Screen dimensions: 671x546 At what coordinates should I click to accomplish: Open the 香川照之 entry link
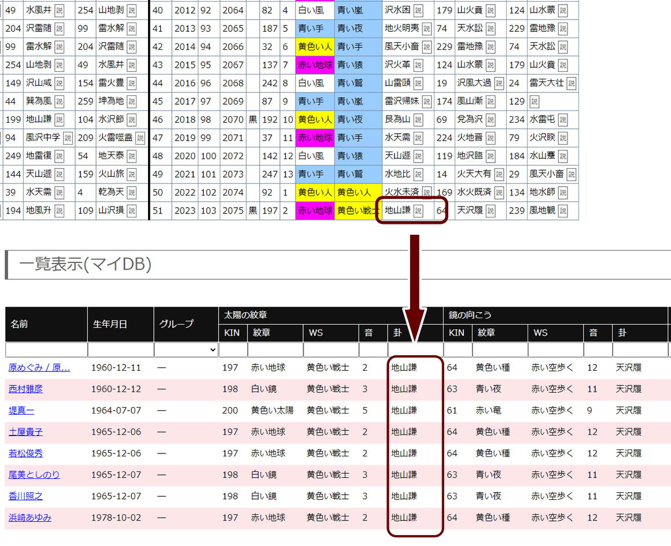click(x=26, y=496)
